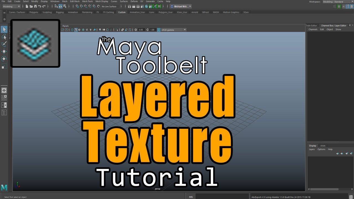This screenshot has height=199, width=354.
Task: Switch to four view panel layout
Action: coord(4,97)
